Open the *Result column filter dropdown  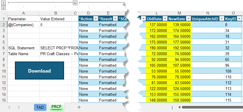point(116,19)
